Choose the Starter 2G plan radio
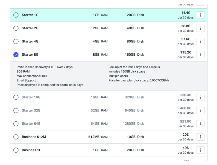Image resolution: width=217 pixels, height=165 pixels. (16, 28)
